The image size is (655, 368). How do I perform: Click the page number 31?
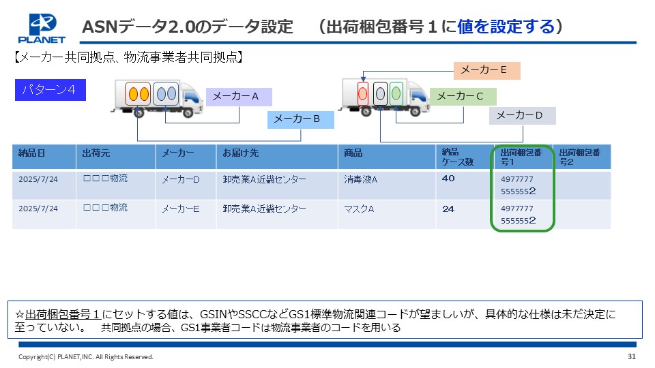click(x=632, y=356)
